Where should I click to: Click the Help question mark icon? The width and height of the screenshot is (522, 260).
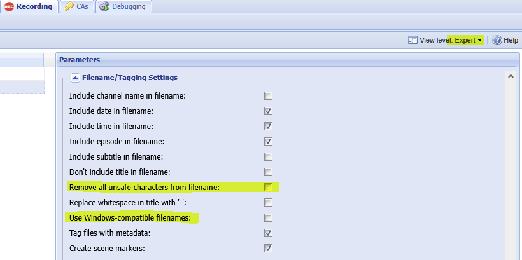[x=497, y=40]
